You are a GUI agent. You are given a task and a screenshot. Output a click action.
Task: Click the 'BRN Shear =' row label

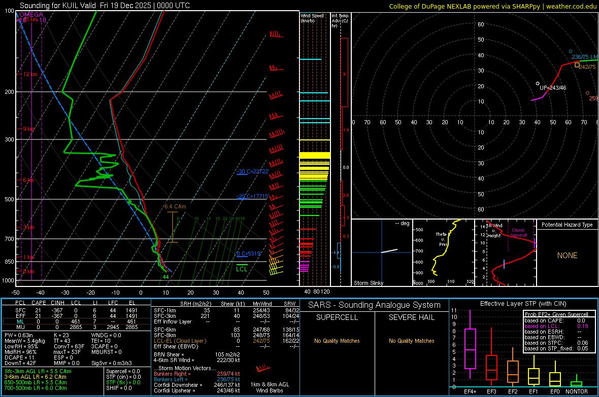point(169,354)
